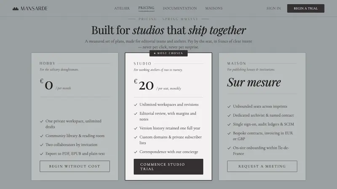337x189 pixels.
Task: Click the Mansarde rooftop logo icon
Action: 16,8
